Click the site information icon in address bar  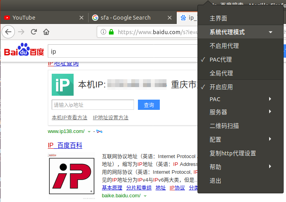(x=103, y=32)
